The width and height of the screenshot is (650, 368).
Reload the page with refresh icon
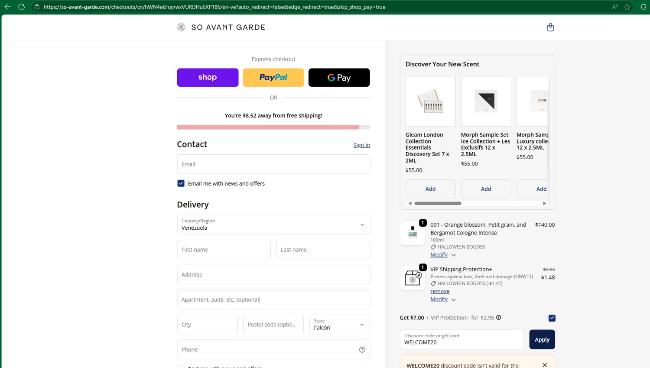(21, 7)
